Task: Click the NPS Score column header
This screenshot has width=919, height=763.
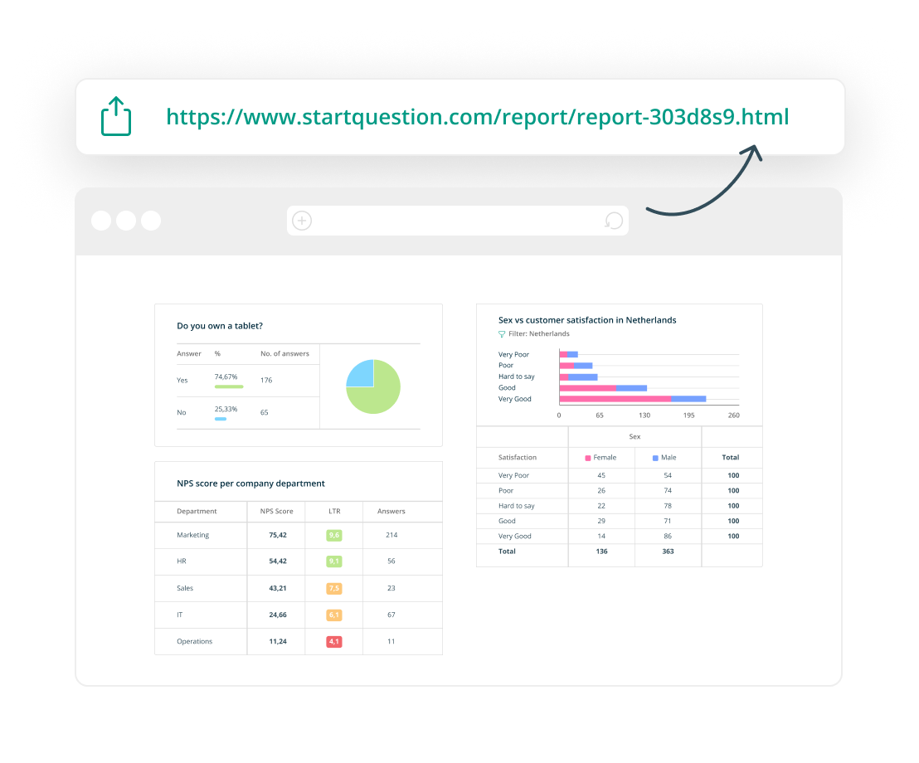Action: [x=277, y=512]
